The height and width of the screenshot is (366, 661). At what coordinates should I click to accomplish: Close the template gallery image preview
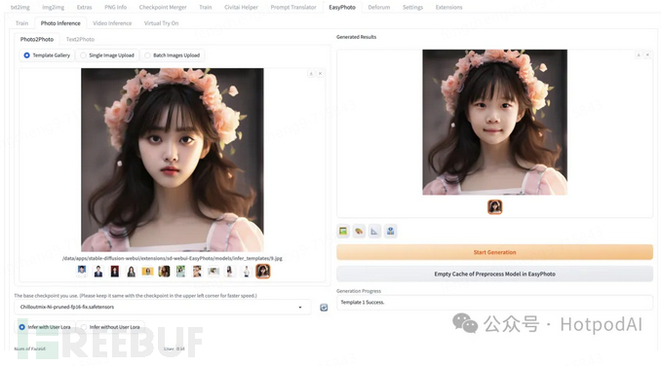pyautogui.click(x=321, y=74)
